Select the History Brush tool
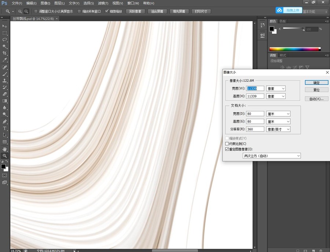330x252 pixels. (x=4, y=87)
